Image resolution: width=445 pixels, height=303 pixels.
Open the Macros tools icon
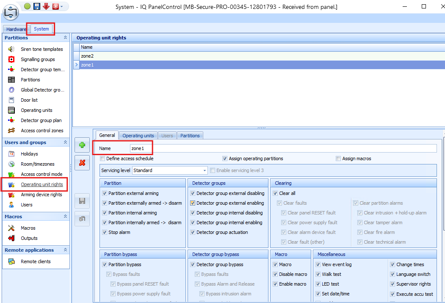(11, 228)
